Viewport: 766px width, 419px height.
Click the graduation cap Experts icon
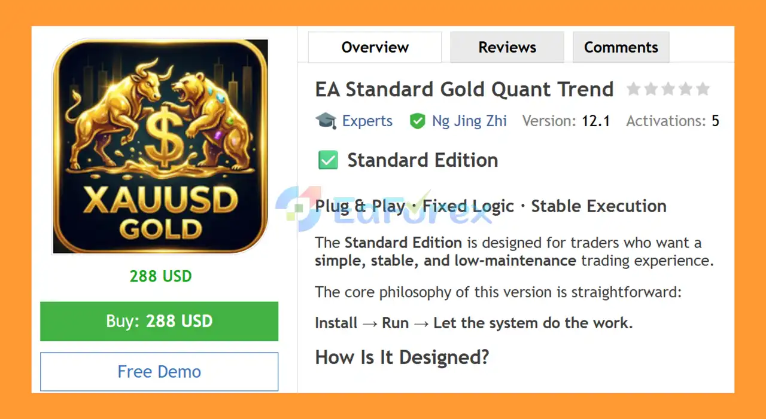point(326,121)
